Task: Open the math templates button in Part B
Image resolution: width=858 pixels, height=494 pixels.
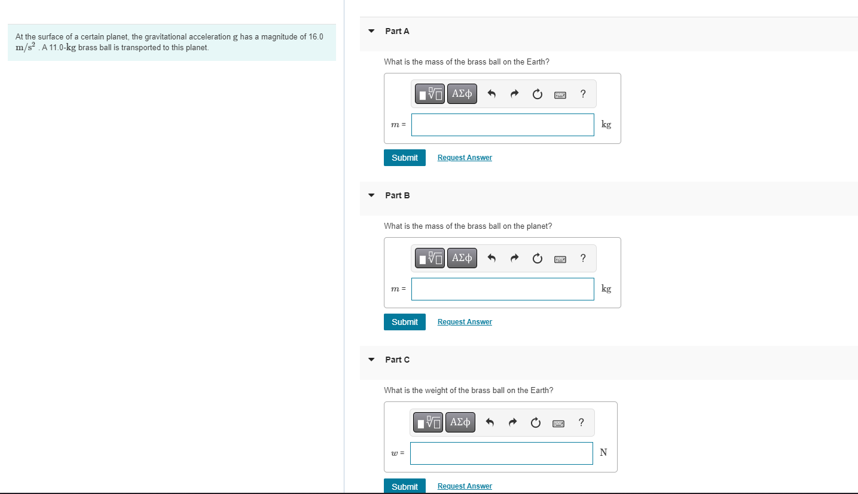Action: [430, 258]
